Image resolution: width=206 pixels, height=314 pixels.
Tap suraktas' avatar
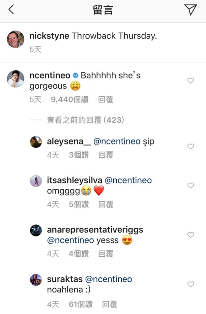click(36, 280)
